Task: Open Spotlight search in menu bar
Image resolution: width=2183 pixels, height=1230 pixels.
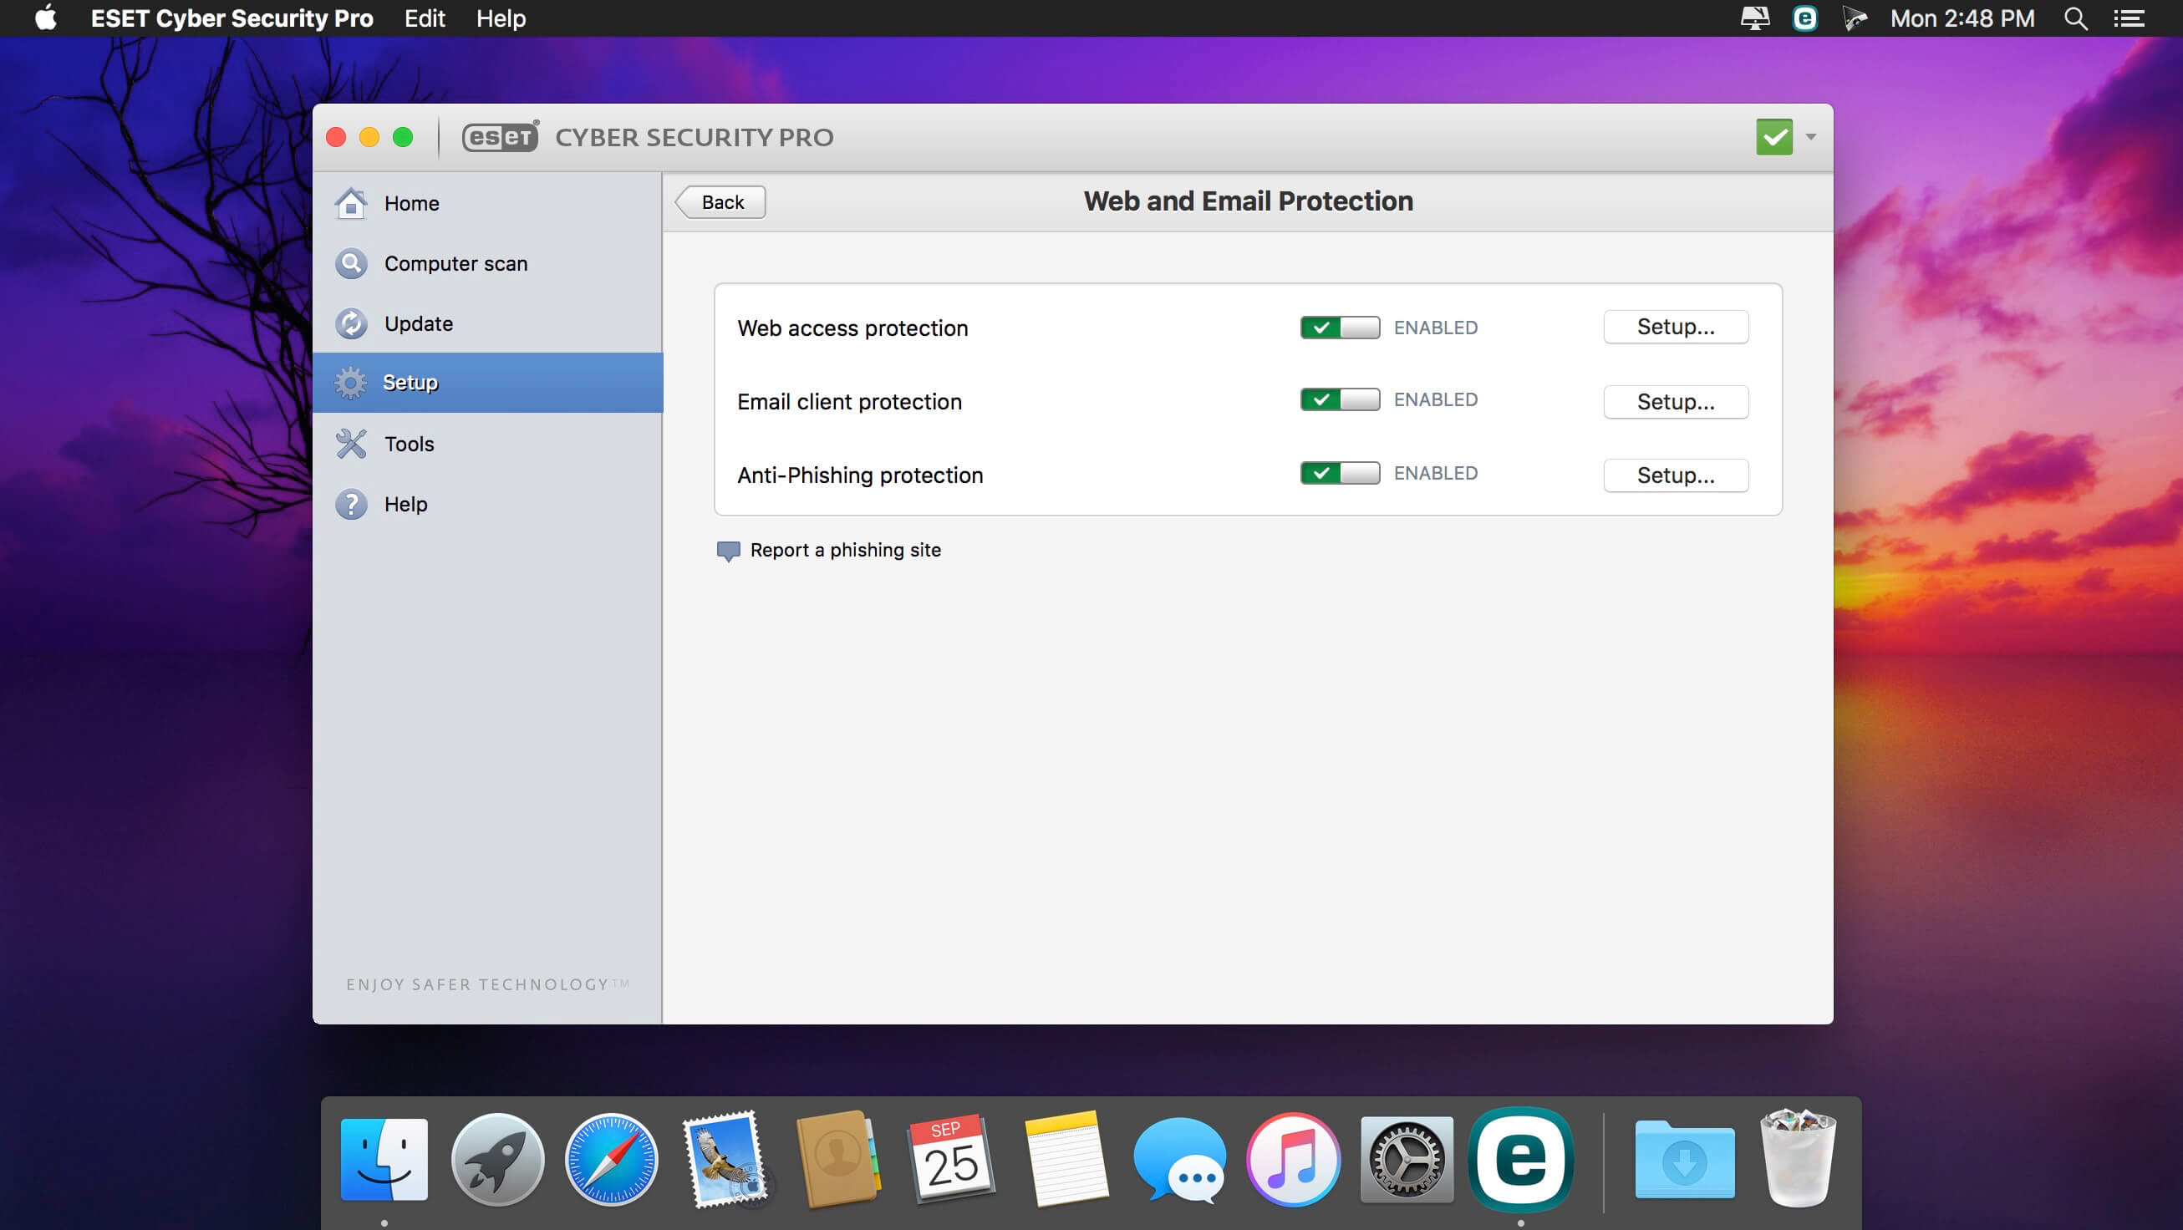Action: point(2075,18)
